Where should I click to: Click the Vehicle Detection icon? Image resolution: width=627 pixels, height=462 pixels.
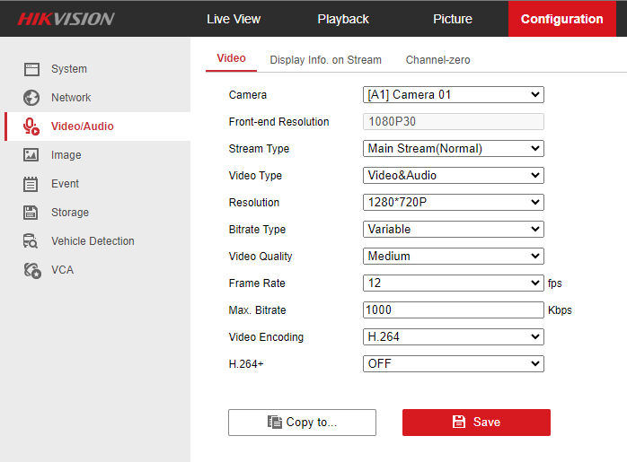31,241
